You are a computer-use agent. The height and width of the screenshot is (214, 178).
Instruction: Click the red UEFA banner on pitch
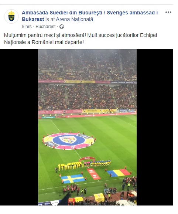click(x=93, y=174)
